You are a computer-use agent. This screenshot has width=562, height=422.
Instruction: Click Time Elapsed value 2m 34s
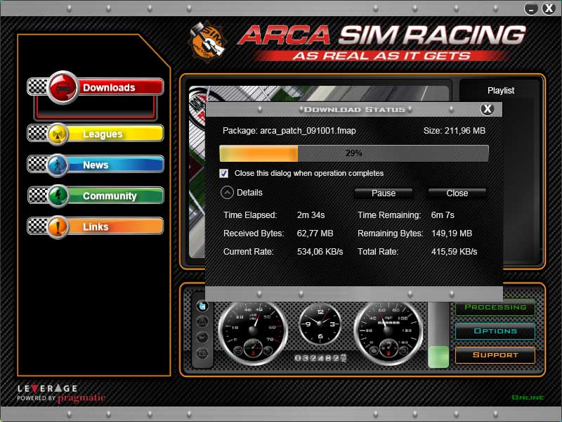pyautogui.click(x=311, y=215)
